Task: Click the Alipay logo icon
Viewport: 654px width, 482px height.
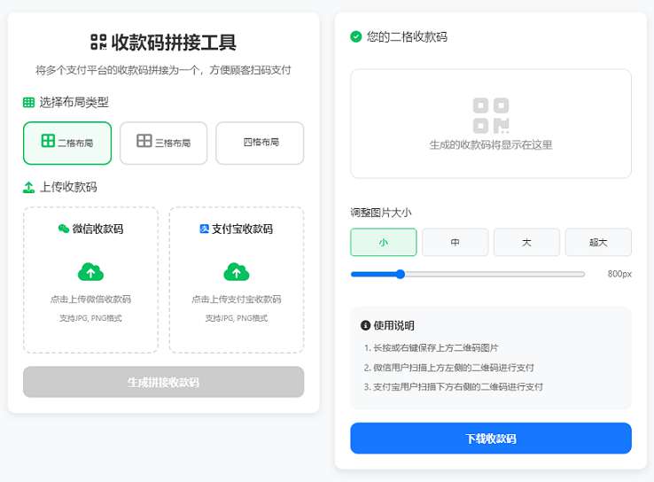Action: pos(204,229)
